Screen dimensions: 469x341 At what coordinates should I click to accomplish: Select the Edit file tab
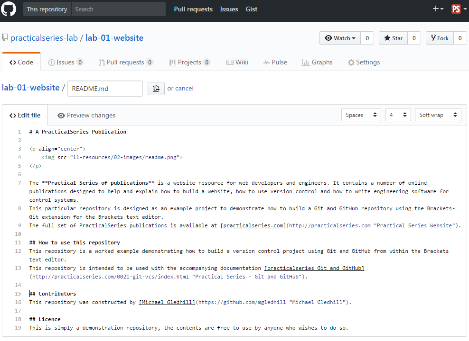click(25, 115)
